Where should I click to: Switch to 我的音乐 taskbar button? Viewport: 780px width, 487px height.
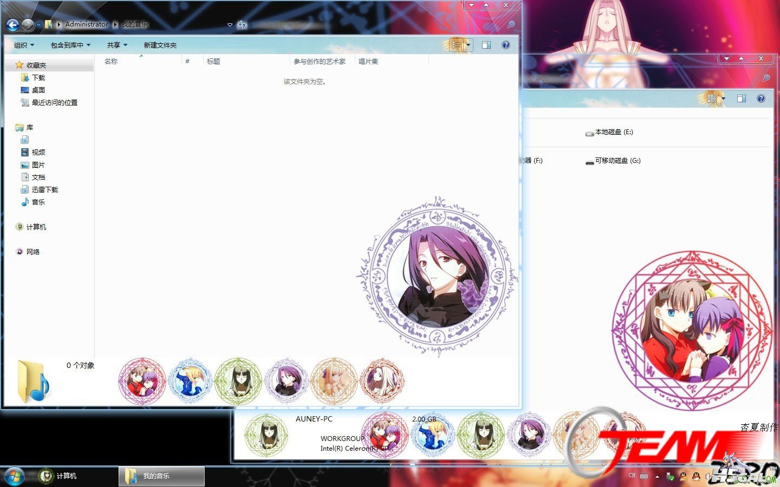(x=162, y=476)
